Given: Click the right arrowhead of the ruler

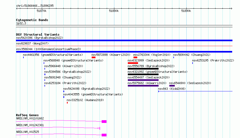Looking at the screenshot, I should (231, 8).
